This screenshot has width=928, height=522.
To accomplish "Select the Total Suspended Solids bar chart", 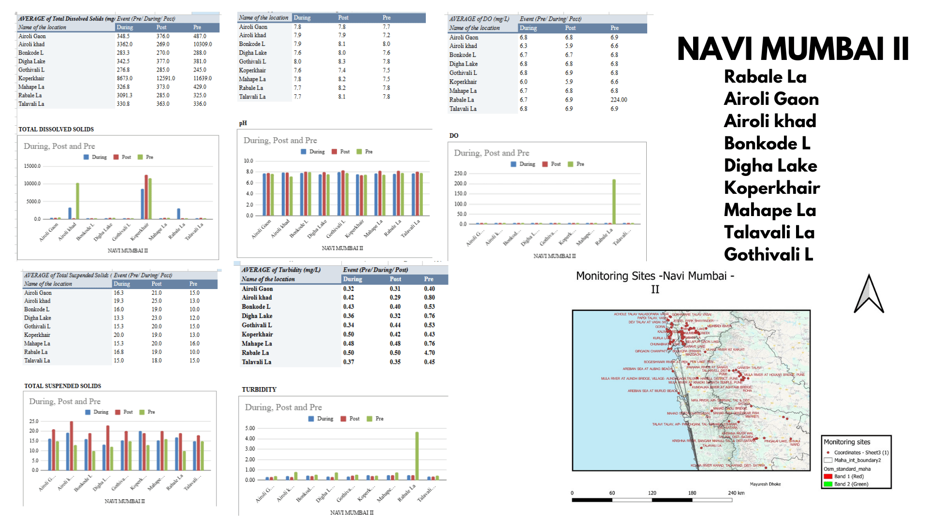I will click(120, 449).
